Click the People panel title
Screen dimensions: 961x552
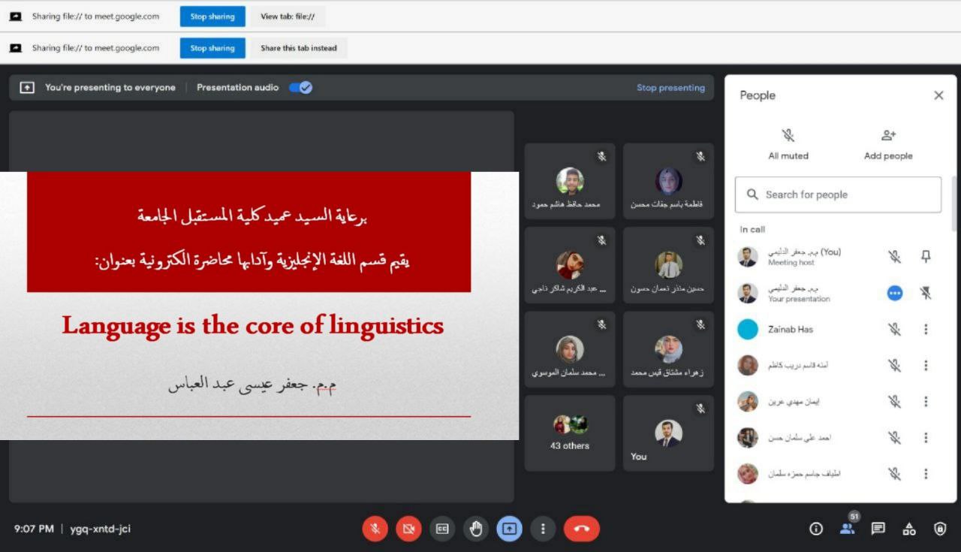click(758, 95)
